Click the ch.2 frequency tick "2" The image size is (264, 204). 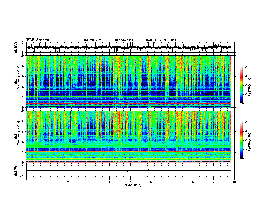(x=23, y=152)
